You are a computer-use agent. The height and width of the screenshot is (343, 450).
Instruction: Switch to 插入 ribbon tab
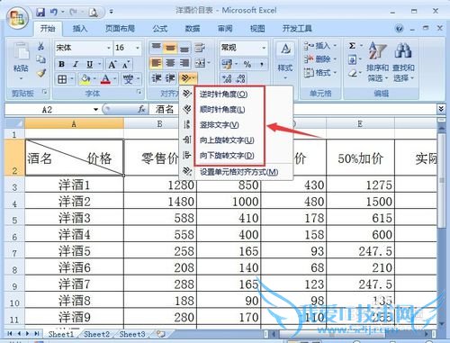click(80, 29)
